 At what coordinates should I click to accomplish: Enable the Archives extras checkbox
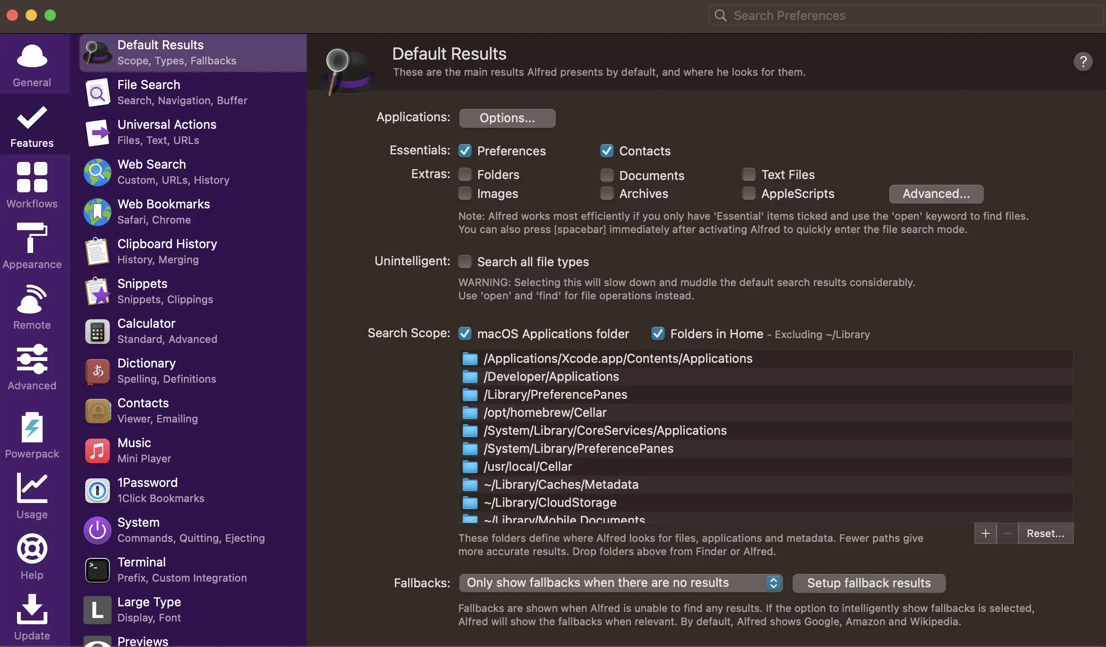point(607,193)
